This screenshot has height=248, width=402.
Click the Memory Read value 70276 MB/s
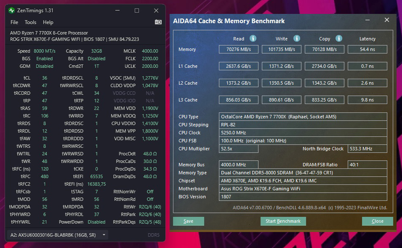coord(238,49)
